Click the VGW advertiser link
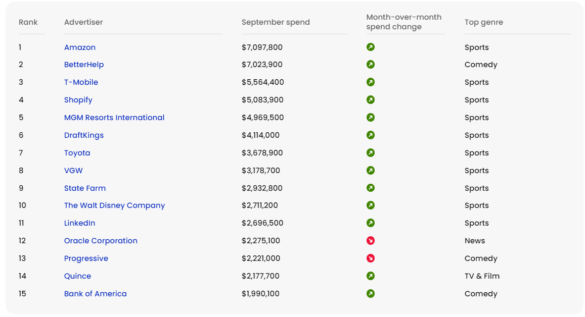 click(x=73, y=171)
